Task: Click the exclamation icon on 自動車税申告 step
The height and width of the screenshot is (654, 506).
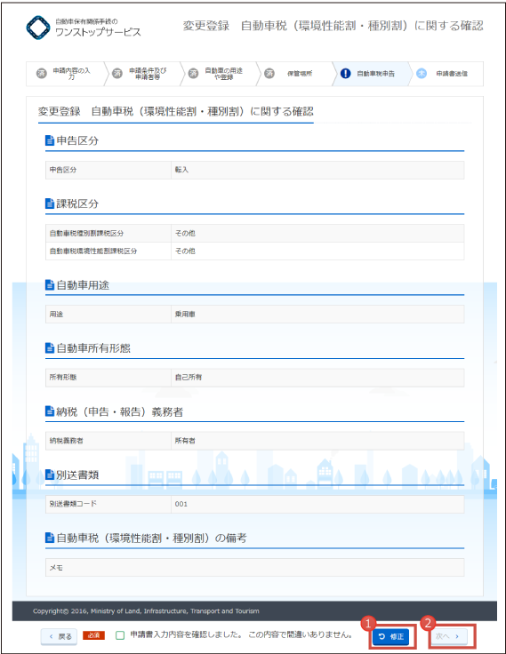Action: tap(345, 74)
